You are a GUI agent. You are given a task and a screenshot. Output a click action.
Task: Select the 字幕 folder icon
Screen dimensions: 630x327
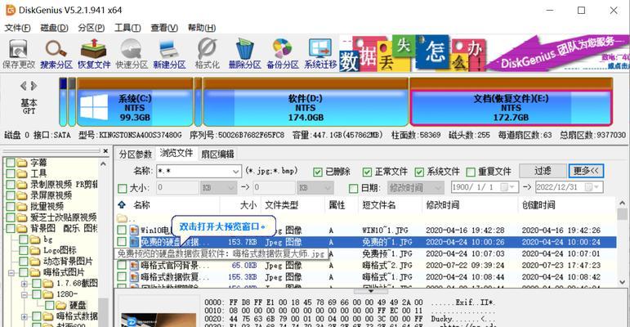point(22,163)
